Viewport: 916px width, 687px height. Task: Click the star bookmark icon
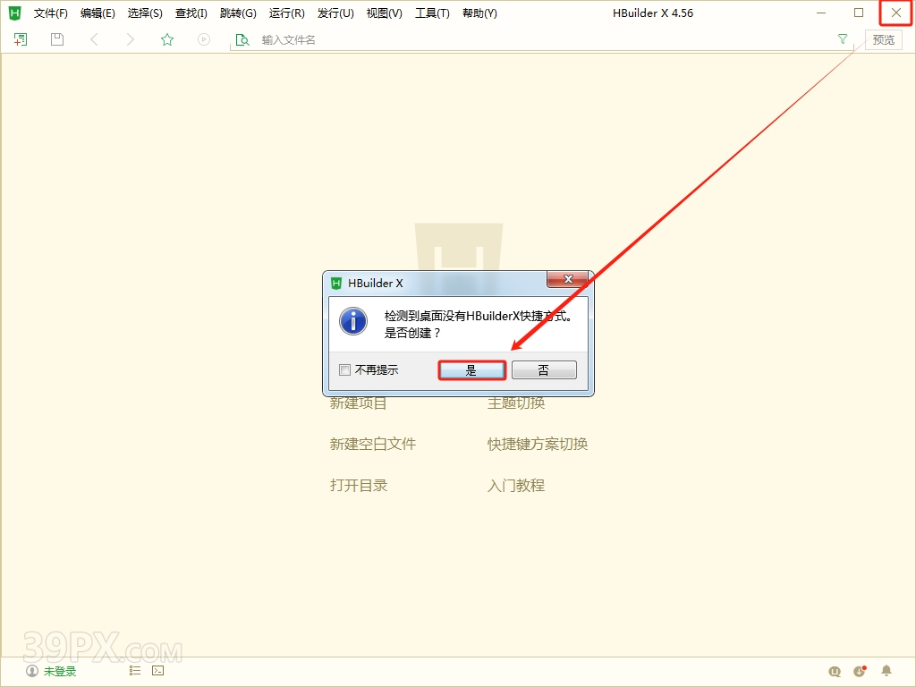(x=167, y=39)
